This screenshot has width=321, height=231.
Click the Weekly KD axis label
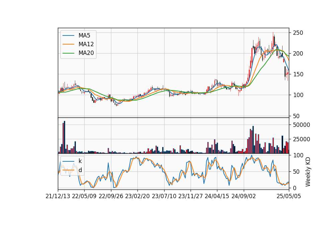[x=308, y=172]
